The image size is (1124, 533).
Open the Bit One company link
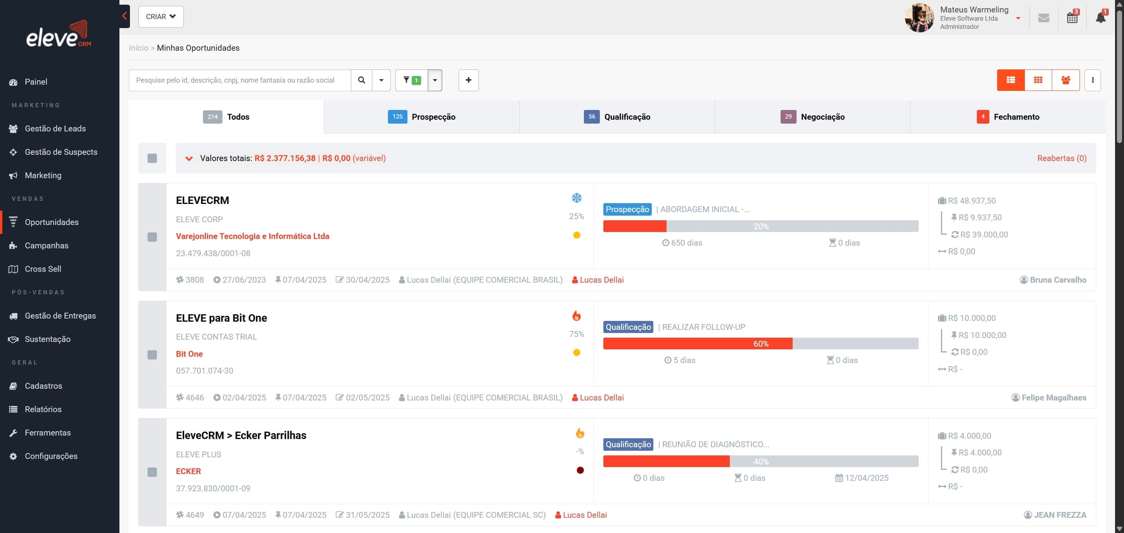(189, 354)
